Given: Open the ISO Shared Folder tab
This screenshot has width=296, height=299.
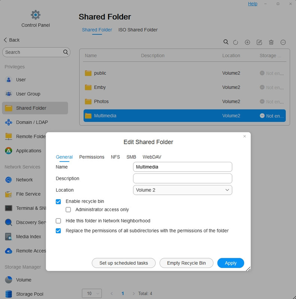Looking at the screenshot, I should pos(138,30).
